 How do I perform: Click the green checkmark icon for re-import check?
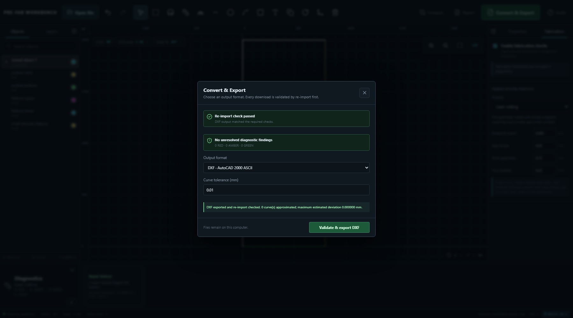point(209,117)
